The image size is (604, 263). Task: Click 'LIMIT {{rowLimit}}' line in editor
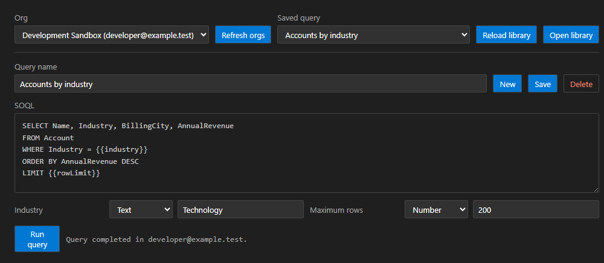coord(61,173)
